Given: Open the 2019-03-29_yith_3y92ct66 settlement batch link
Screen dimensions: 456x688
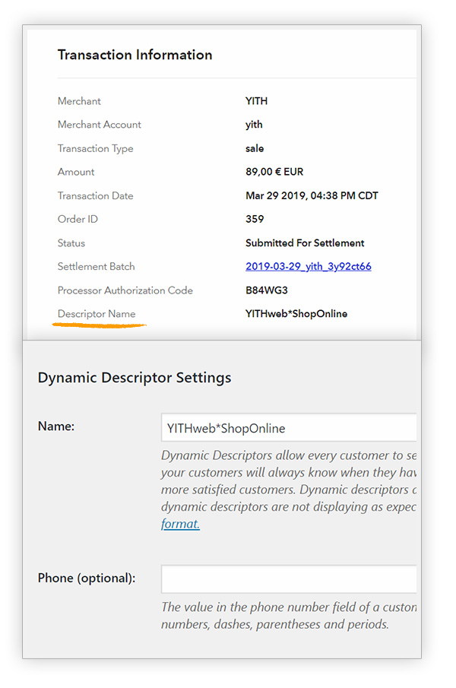Looking at the screenshot, I should [x=308, y=267].
